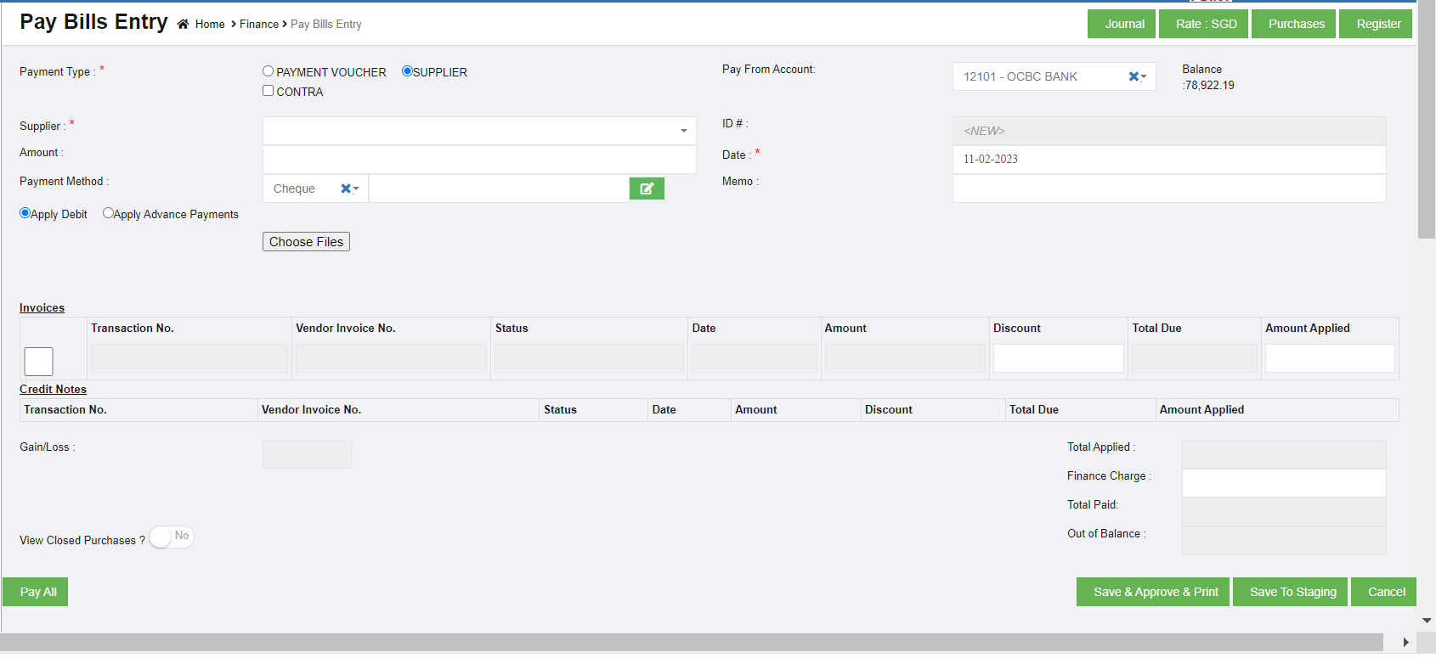
Task: Click the Home icon in breadcrumb
Action: pos(183,25)
